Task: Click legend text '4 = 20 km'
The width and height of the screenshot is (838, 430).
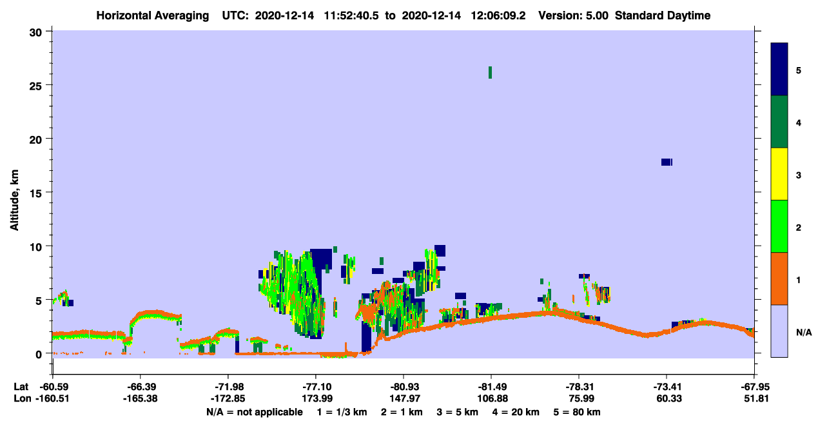Action: (x=516, y=412)
